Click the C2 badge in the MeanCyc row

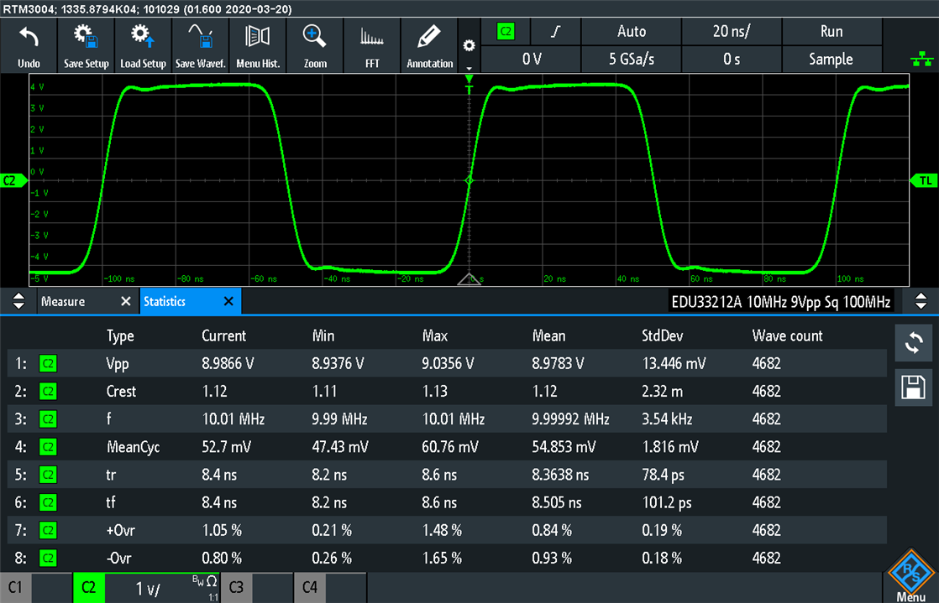pos(48,447)
